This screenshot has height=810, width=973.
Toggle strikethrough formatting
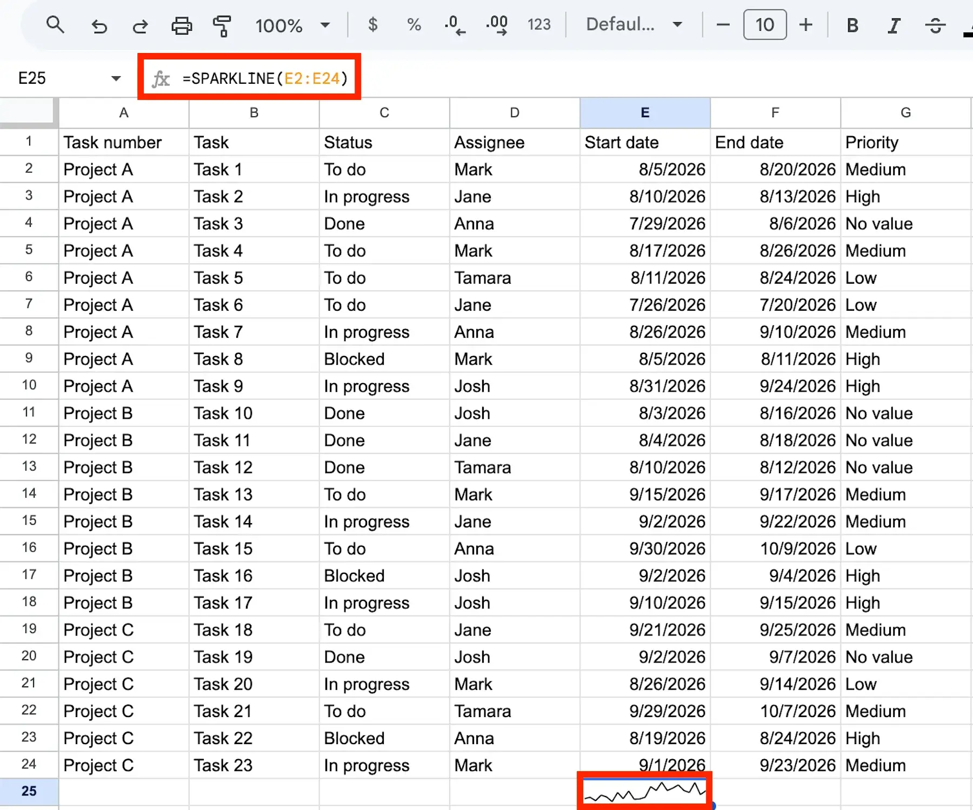[935, 25]
